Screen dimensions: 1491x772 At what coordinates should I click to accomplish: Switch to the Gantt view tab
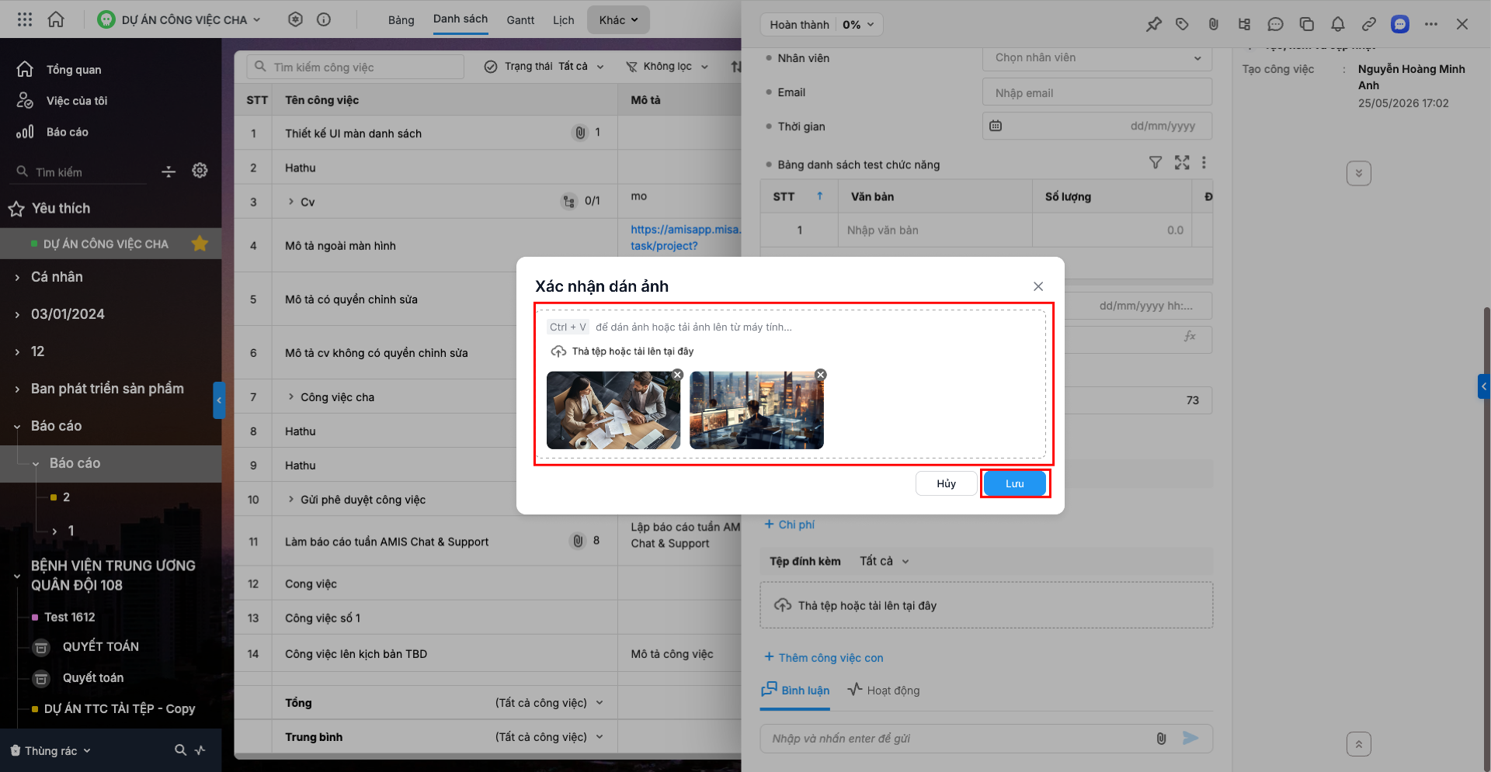pyautogui.click(x=520, y=20)
